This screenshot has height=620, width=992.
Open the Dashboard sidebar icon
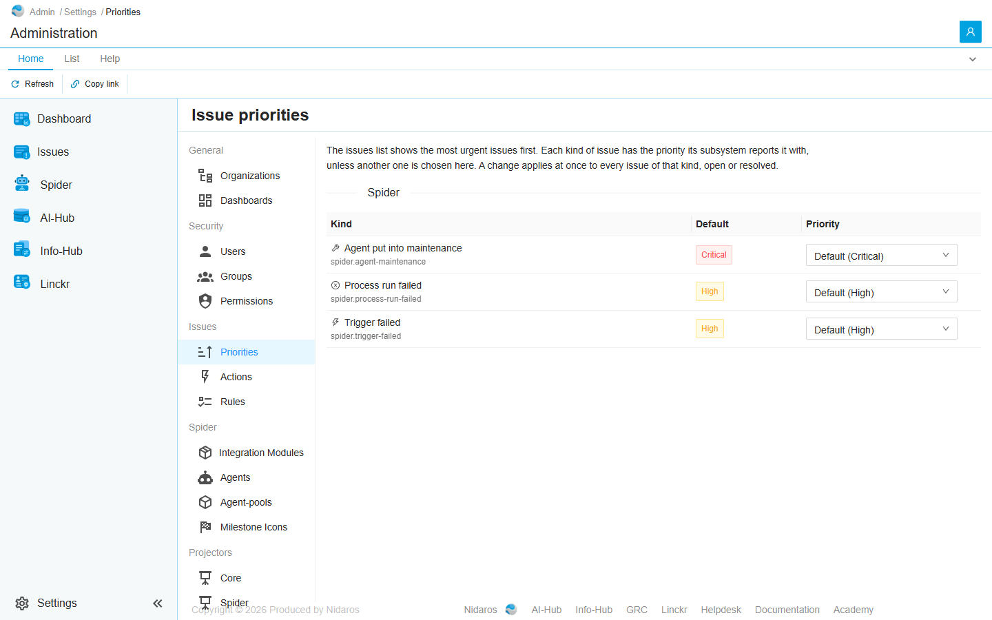pos(21,118)
